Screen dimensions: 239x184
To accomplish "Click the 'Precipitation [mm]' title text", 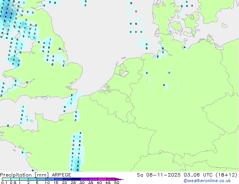I will click(x=25, y=175).
